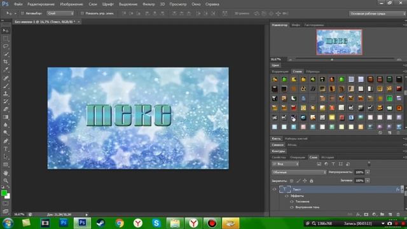Toggle visibility of Эффекты
Image resolution: width=407 pixels, height=229 pixels.
287,196
